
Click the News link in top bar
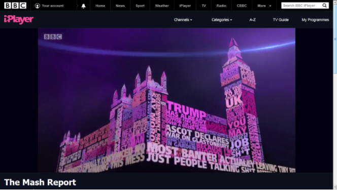[120, 6]
